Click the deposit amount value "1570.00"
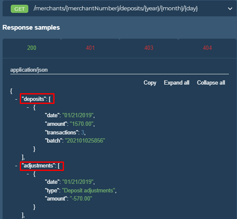 82,124
